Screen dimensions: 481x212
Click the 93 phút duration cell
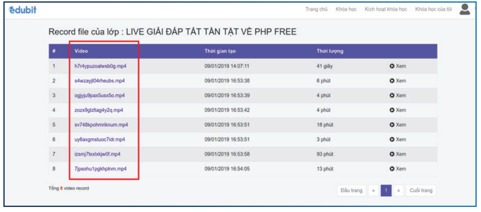(x=325, y=154)
